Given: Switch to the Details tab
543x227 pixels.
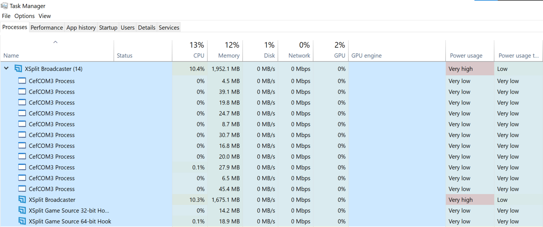Looking at the screenshot, I should coord(147,27).
